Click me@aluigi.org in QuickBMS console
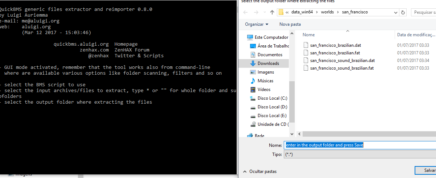 40,21
